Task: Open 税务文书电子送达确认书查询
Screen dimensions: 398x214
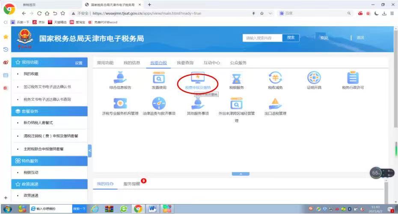Action: 47,99
